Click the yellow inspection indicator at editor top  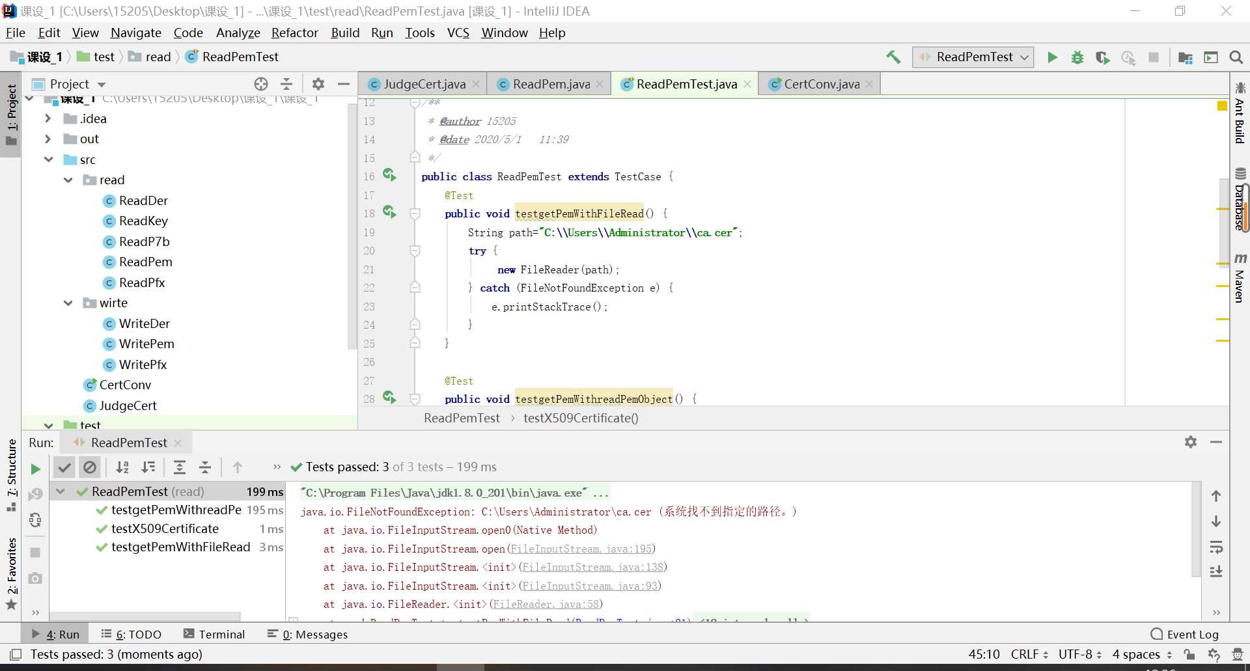pyautogui.click(x=1222, y=105)
